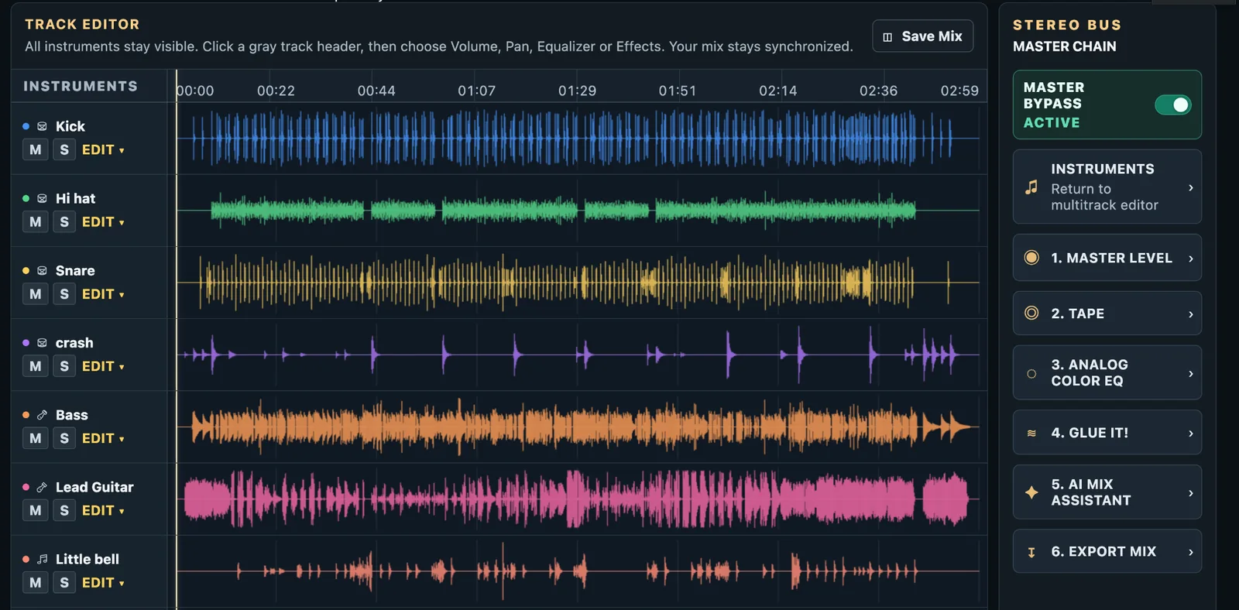Mute the Bass track
Screen dimensions: 1239x610
tap(35, 438)
